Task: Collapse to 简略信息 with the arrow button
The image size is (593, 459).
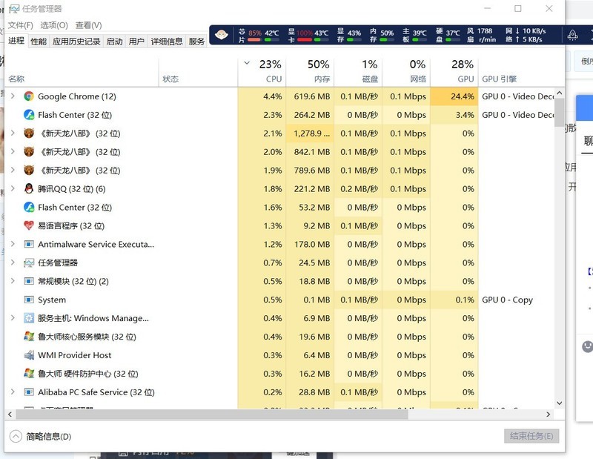Action: tap(16, 436)
